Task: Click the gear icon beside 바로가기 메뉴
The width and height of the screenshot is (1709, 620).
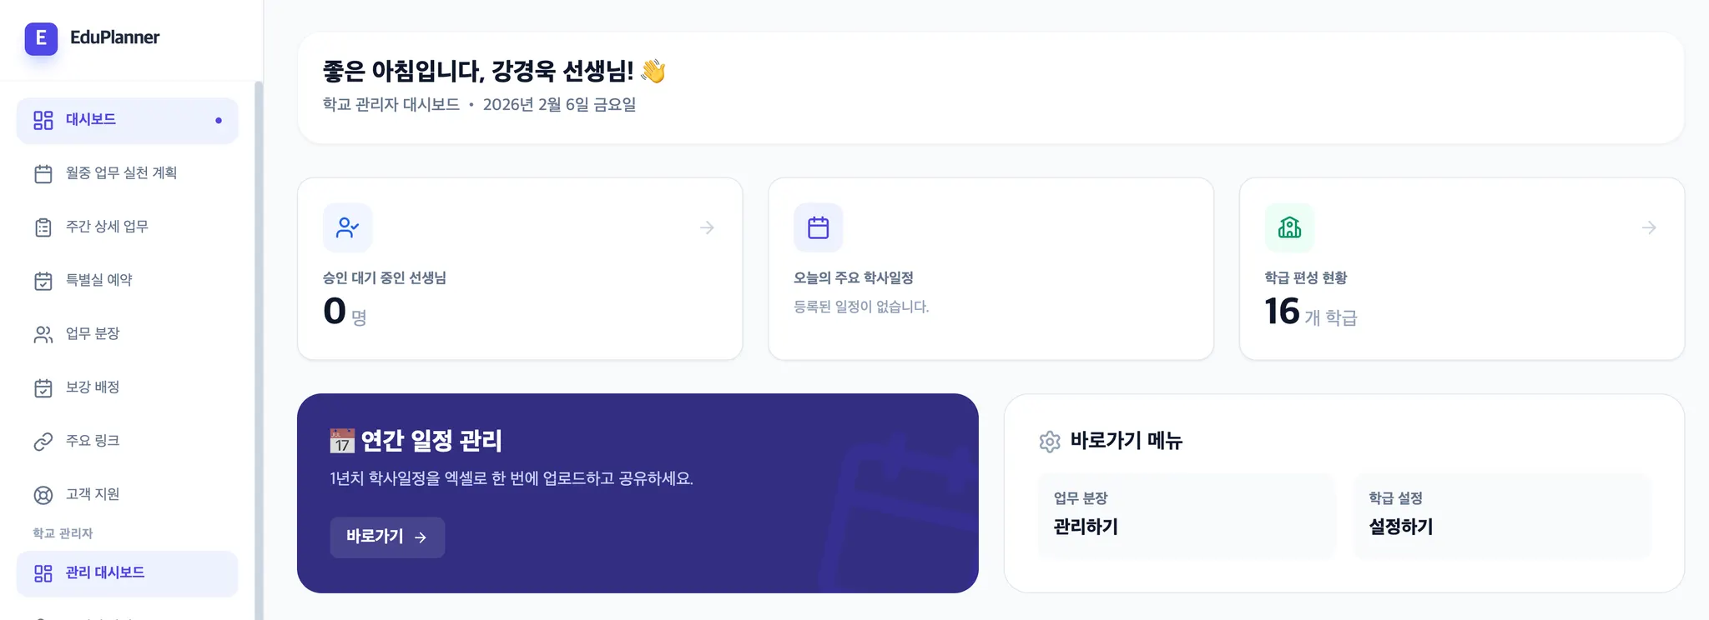Action: tap(1050, 442)
